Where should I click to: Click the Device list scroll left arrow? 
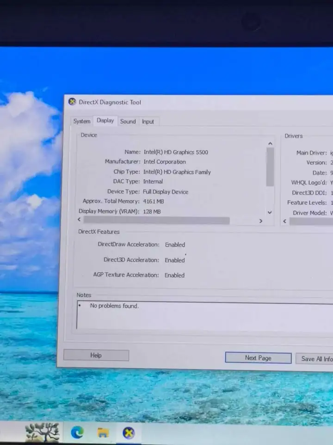(x=79, y=219)
